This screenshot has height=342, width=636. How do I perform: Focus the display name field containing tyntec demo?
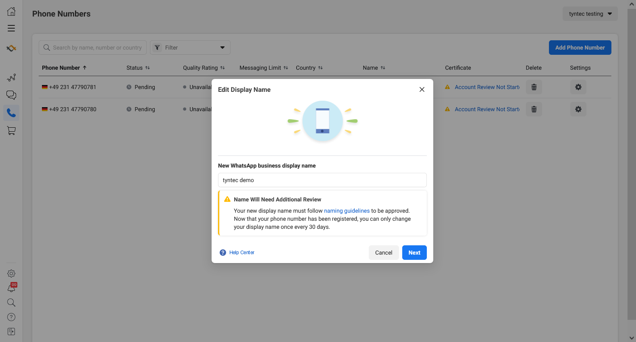point(322,180)
